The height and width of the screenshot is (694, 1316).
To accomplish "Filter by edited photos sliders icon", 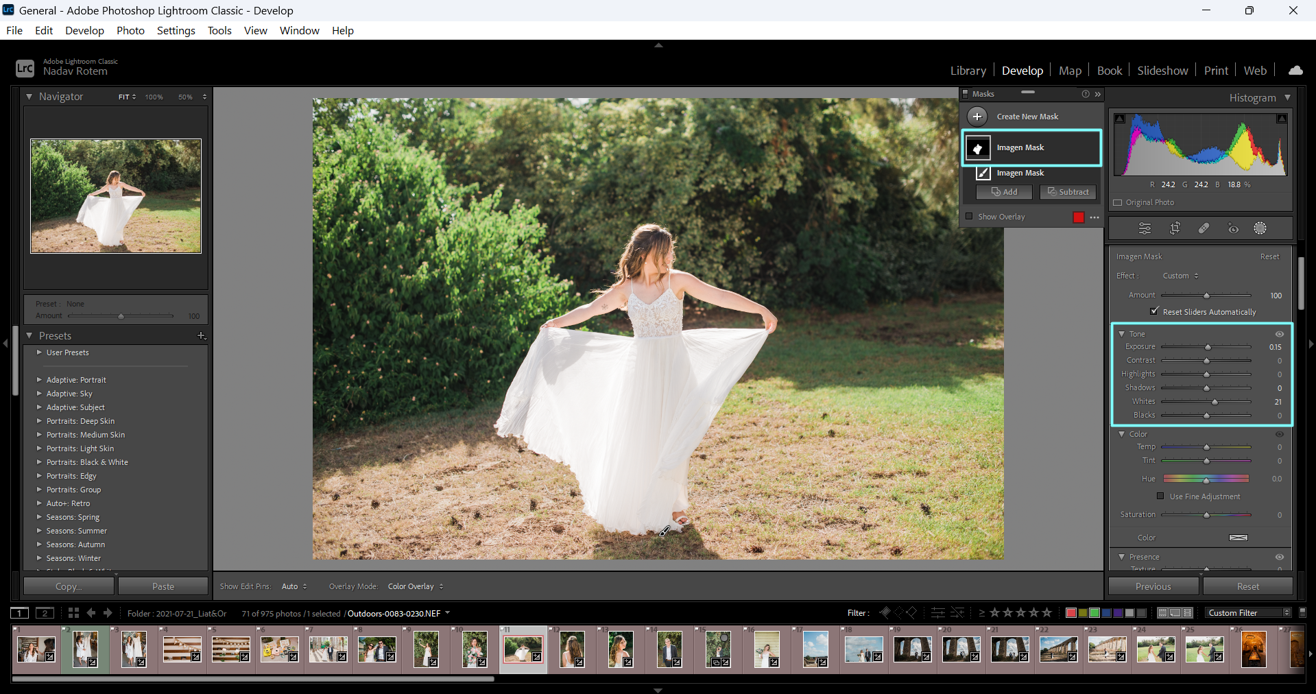I will point(938,612).
